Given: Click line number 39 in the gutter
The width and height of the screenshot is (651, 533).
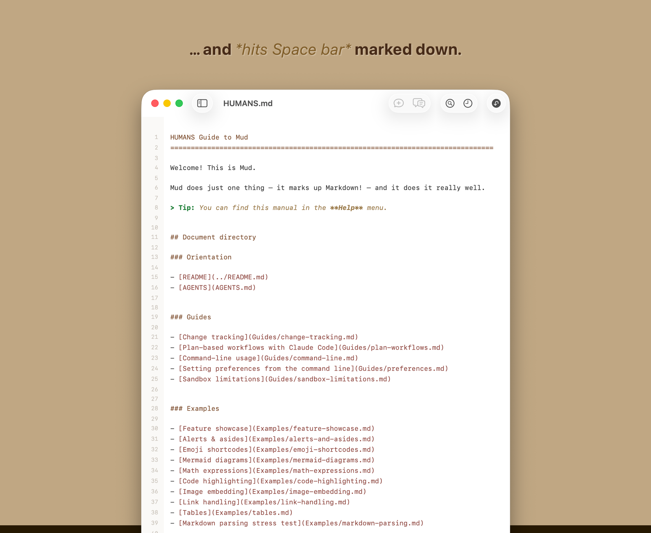Looking at the screenshot, I should [155, 523].
